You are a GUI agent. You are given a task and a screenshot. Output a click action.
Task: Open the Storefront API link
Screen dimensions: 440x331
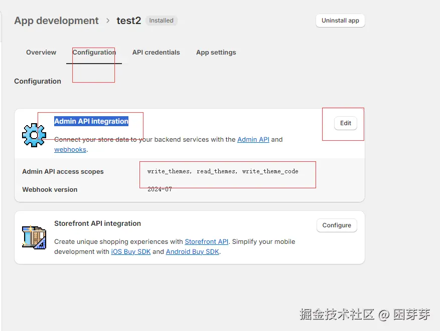[207, 242]
